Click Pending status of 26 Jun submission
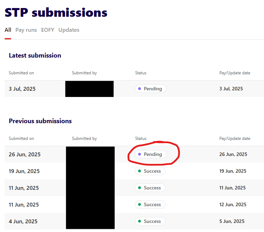Viewport: 264px width, 232px height. 150,154
